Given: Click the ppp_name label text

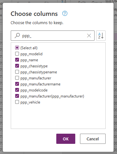Looking at the screenshot, I should click(29, 60).
